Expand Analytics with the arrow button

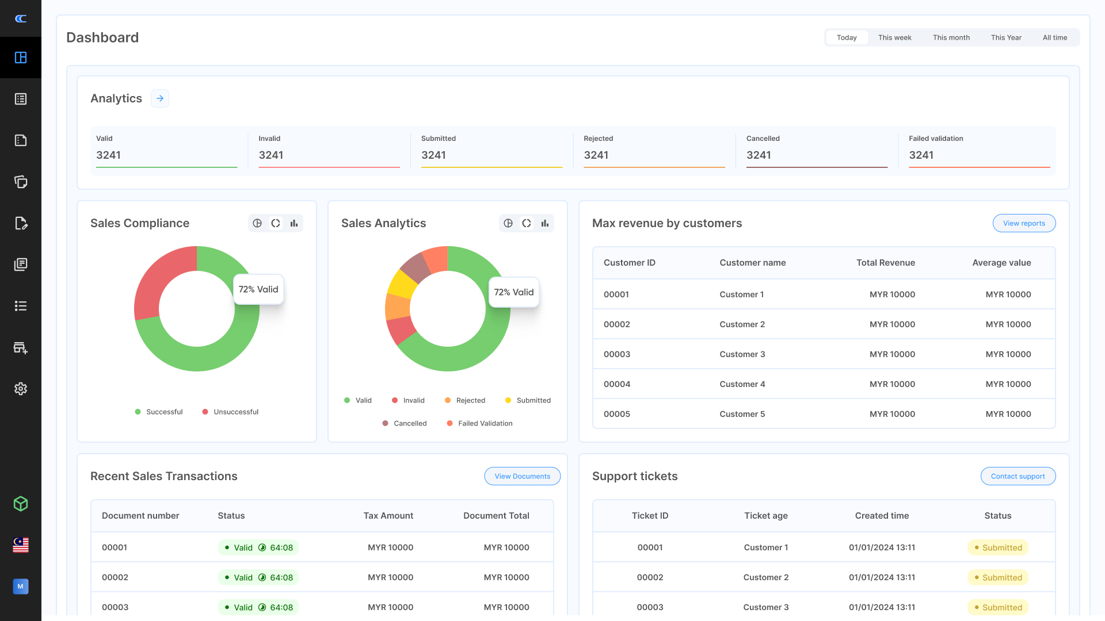(160, 98)
